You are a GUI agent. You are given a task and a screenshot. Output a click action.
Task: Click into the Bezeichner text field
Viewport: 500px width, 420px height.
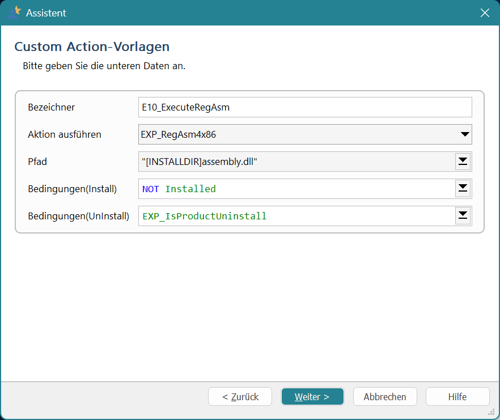click(x=305, y=107)
